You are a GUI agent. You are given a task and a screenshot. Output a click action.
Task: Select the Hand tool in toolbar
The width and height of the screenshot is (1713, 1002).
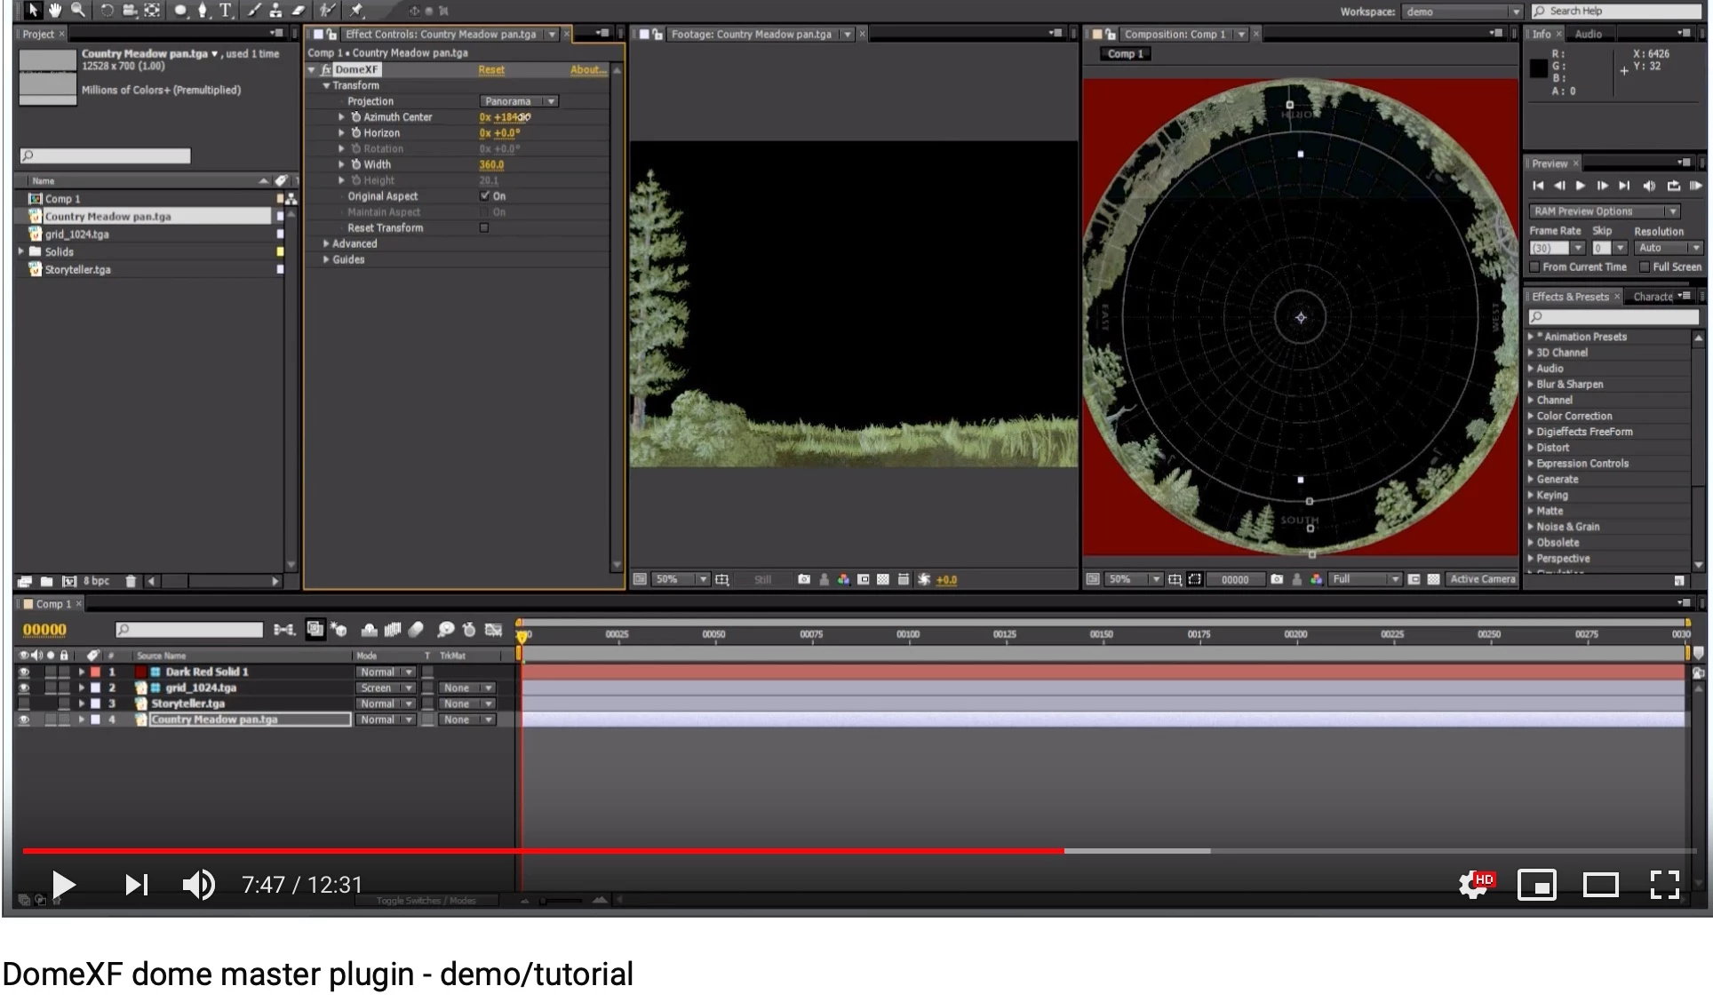pyautogui.click(x=55, y=11)
